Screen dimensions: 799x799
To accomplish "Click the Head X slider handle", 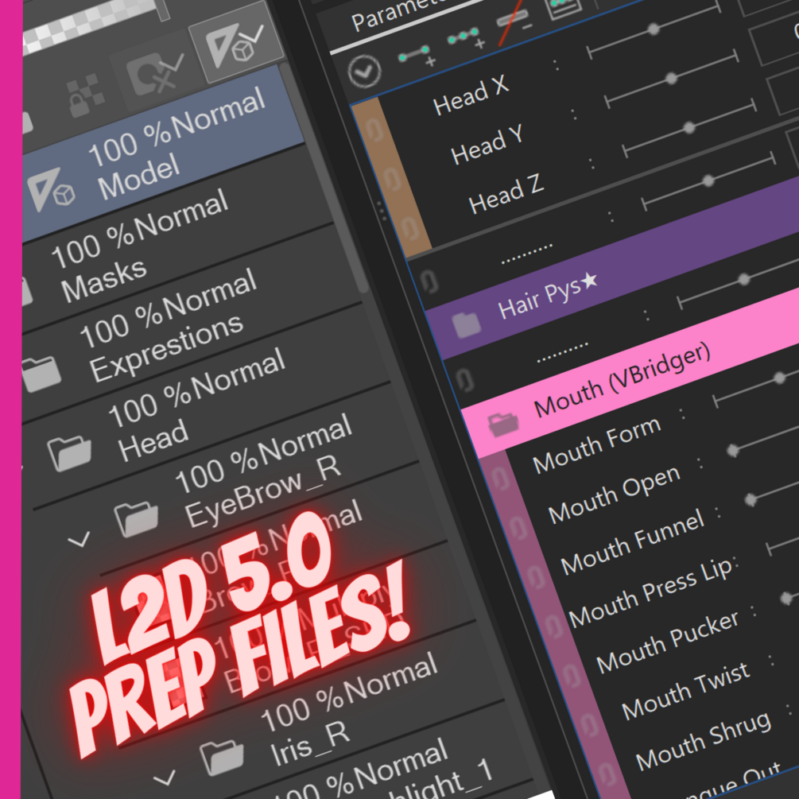I will [x=654, y=29].
